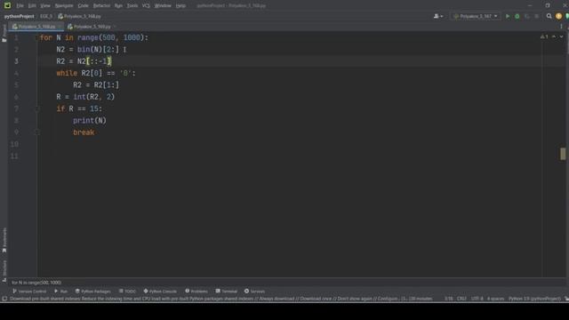Viewport: 569px width, 320px height.
Task: Click the orange IDE updates icon
Action: pos(559,16)
